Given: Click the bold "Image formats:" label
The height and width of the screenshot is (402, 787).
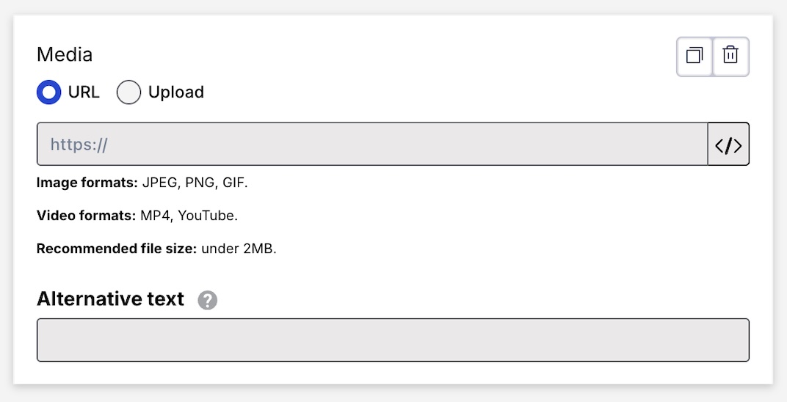Looking at the screenshot, I should click(87, 183).
